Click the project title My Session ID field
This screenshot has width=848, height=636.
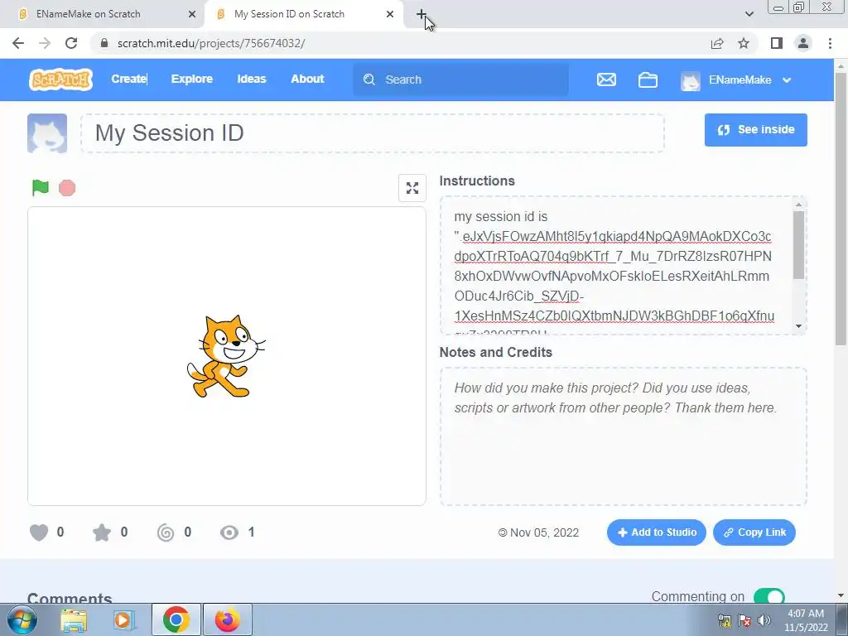click(x=373, y=133)
